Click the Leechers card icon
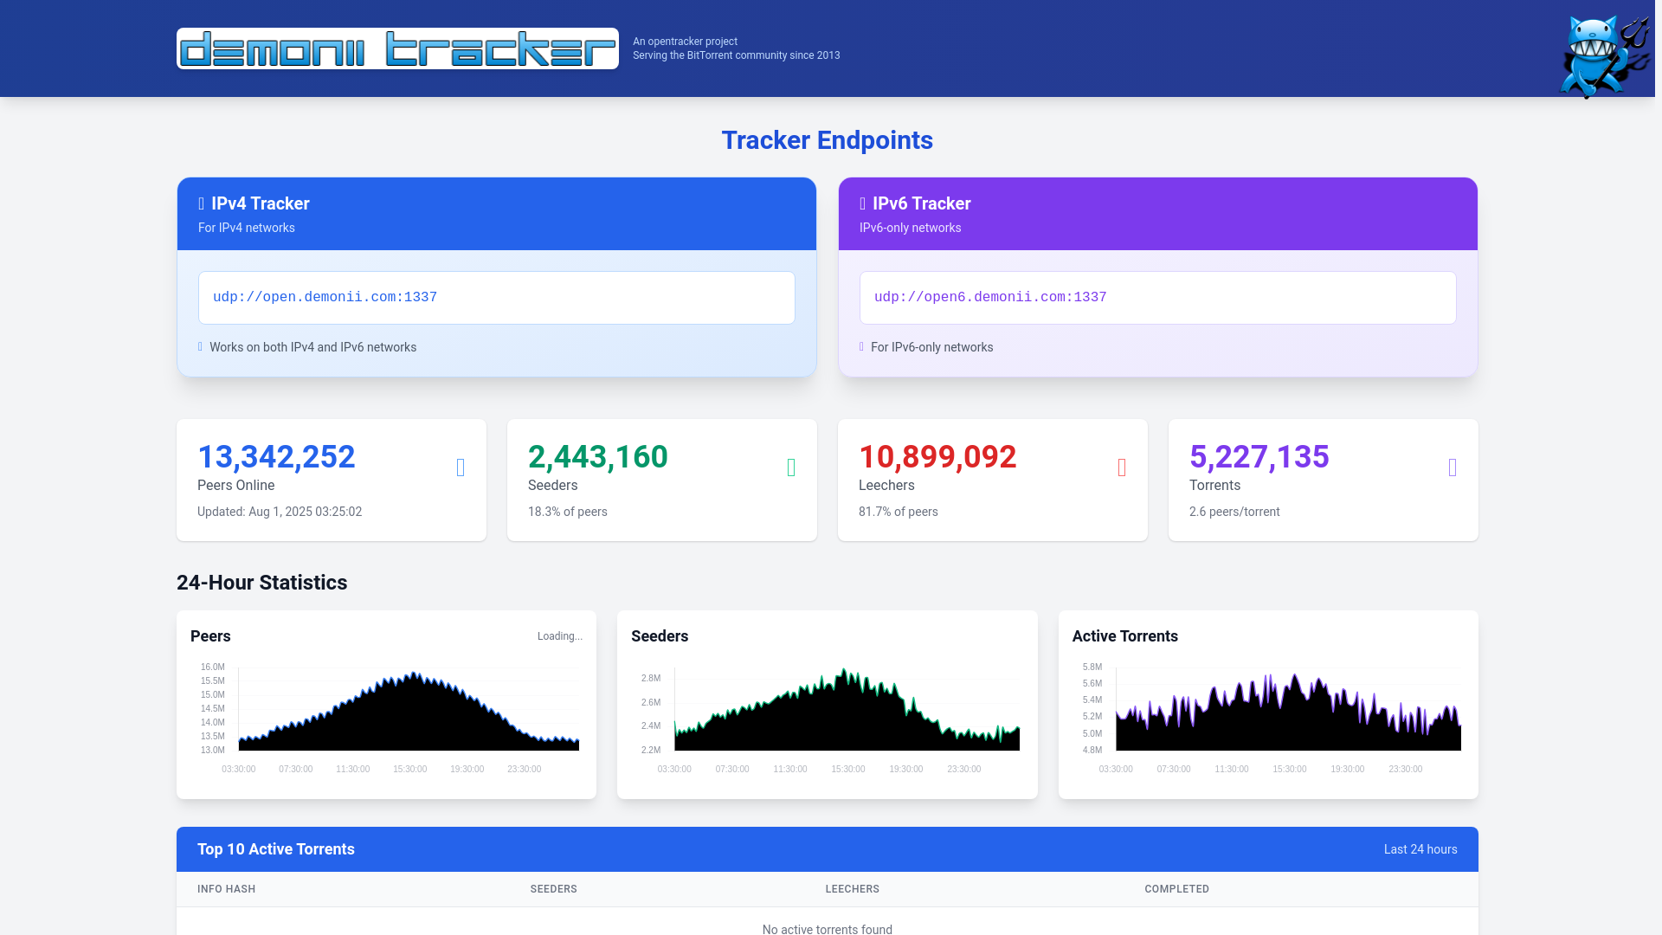 click(1122, 467)
